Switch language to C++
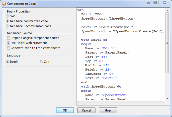172x117 pixels. pyautogui.click(x=41, y=62)
